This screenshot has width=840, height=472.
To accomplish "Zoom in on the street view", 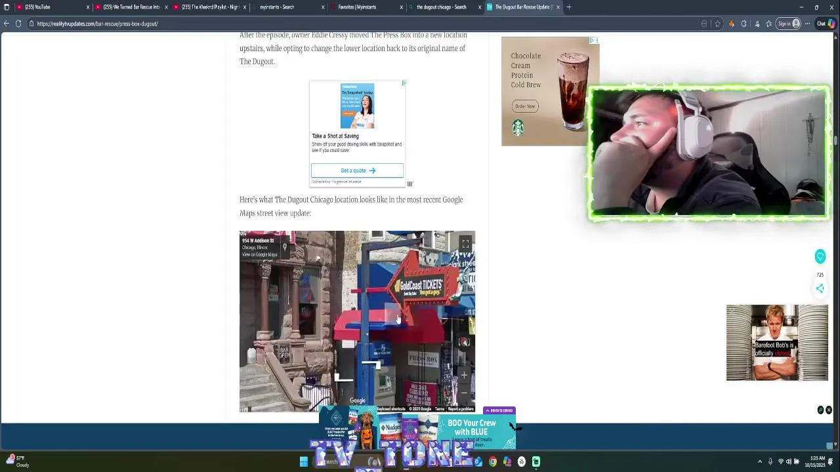I will [464, 375].
